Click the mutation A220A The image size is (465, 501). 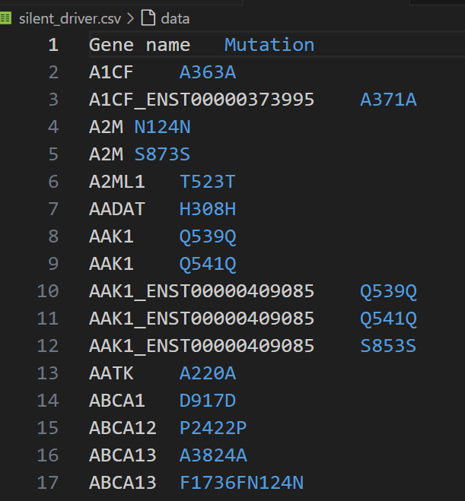point(208,373)
